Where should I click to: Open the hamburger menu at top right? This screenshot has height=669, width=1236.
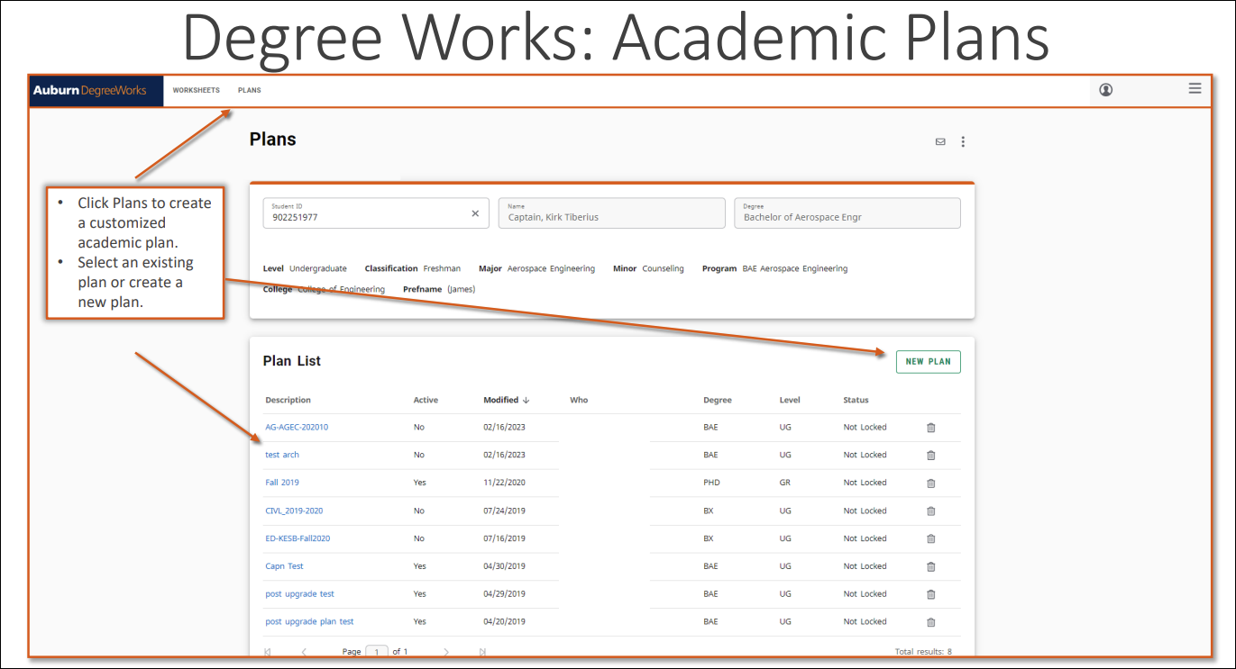click(x=1195, y=88)
